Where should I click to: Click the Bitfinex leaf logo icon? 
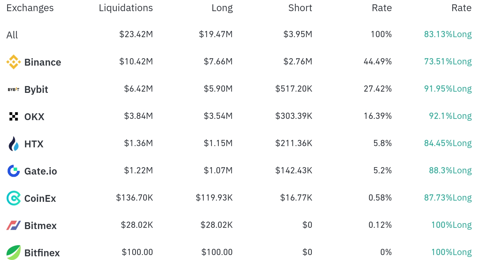tap(14, 252)
